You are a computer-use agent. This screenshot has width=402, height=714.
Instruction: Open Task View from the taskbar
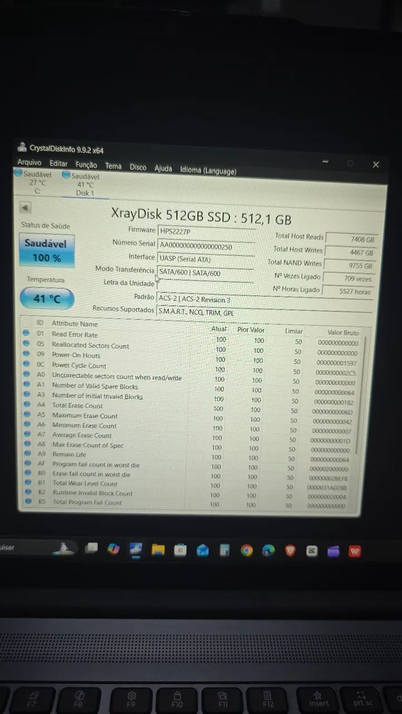(x=91, y=549)
